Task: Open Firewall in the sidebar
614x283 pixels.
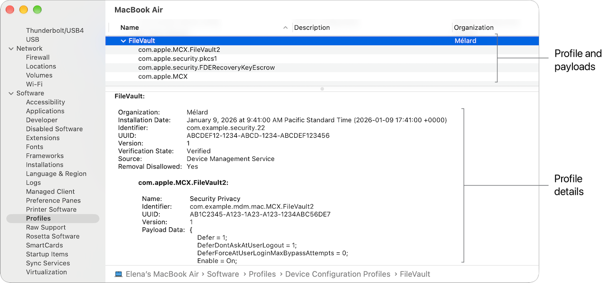Action: (x=38, y=58)
